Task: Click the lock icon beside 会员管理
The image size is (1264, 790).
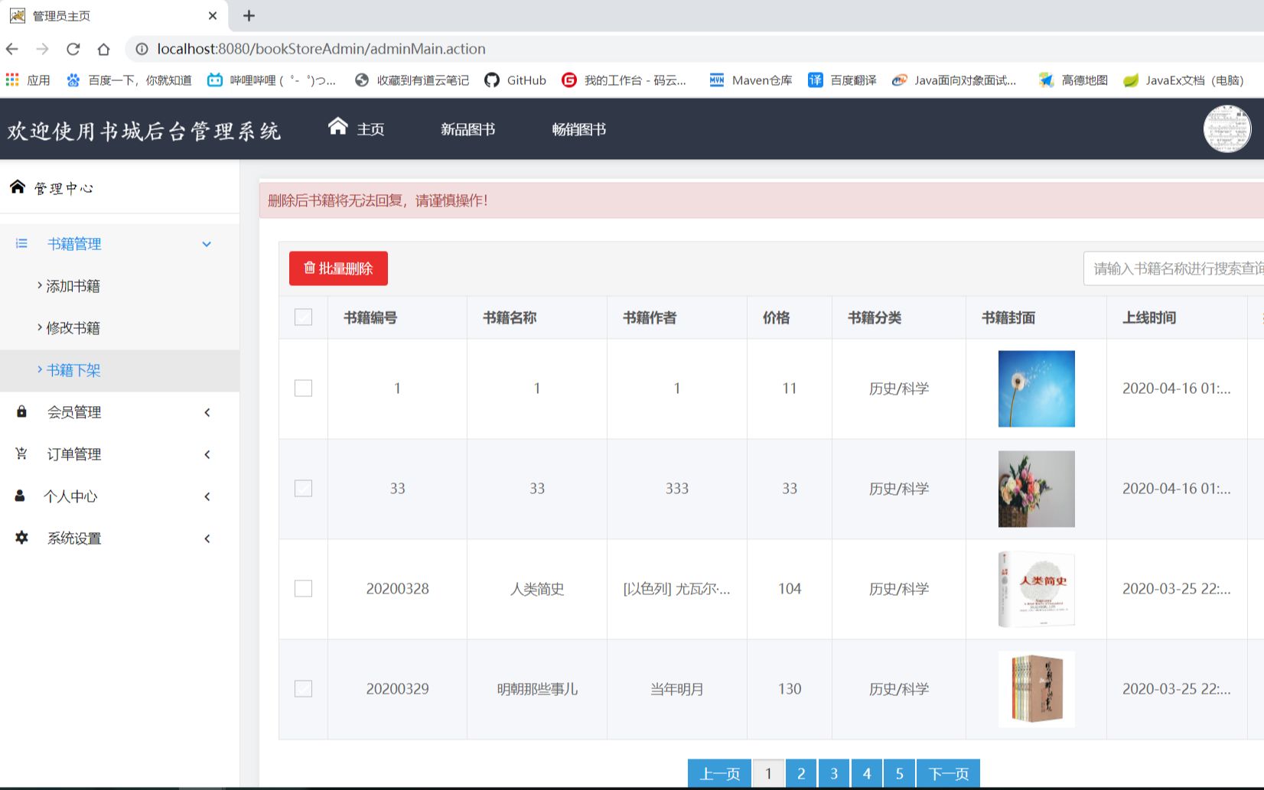Action: [20, 412]
